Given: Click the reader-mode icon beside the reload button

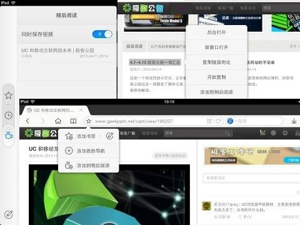Looking at the screenshot, I should pos(209,121).
